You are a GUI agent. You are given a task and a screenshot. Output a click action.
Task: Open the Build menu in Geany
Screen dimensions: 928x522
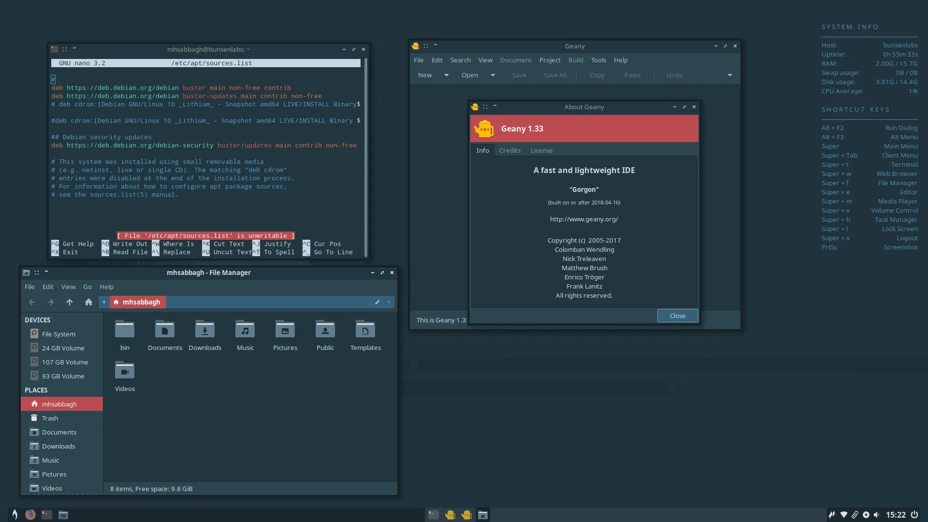tap(575, 60)
